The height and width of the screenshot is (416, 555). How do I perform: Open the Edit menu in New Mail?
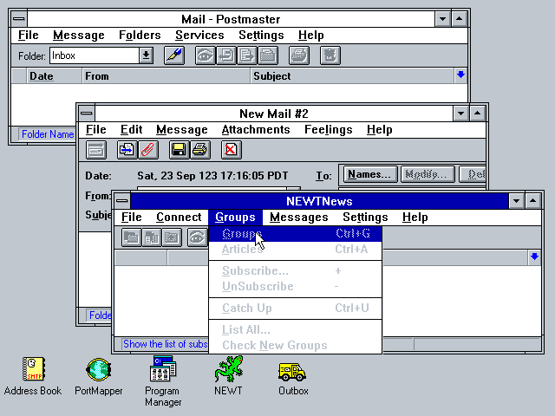pos(131,129)
